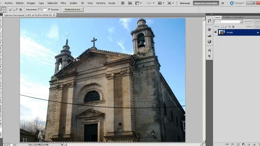Open the Imagen menu
The image size is (260, 146).
pyautogui.click(x=31, y=3)
